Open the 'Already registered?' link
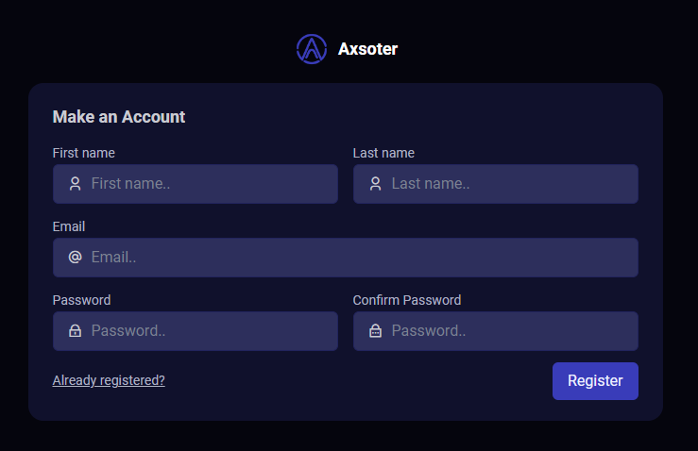 point(109,381)
